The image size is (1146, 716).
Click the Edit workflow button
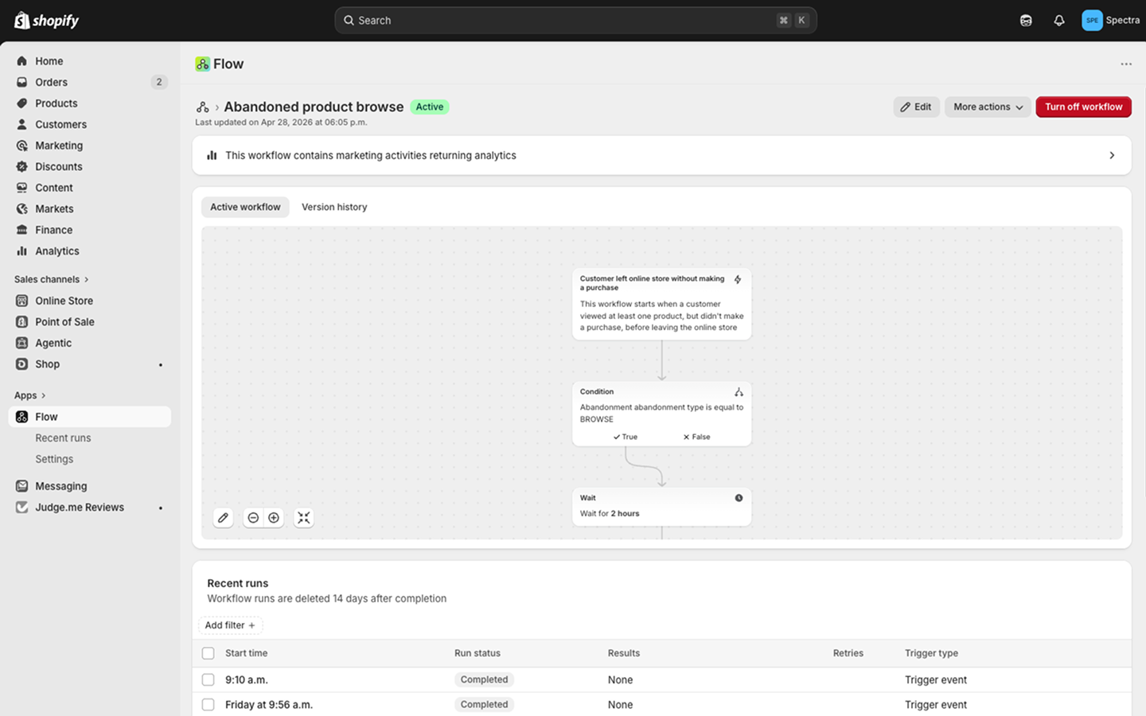click(916, 107)
